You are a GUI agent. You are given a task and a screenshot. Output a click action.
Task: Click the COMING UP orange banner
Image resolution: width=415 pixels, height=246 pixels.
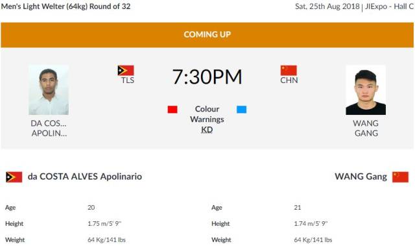click(207, 35)
